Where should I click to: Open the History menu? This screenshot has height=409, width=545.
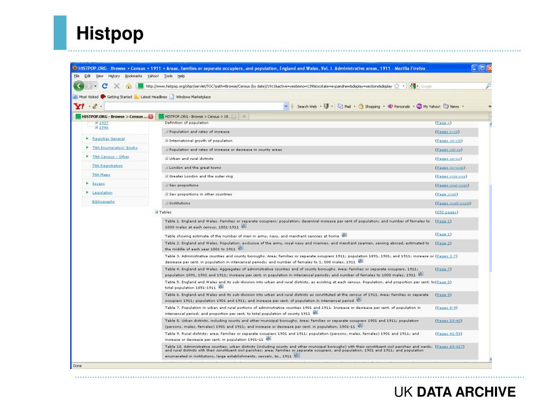114,76
